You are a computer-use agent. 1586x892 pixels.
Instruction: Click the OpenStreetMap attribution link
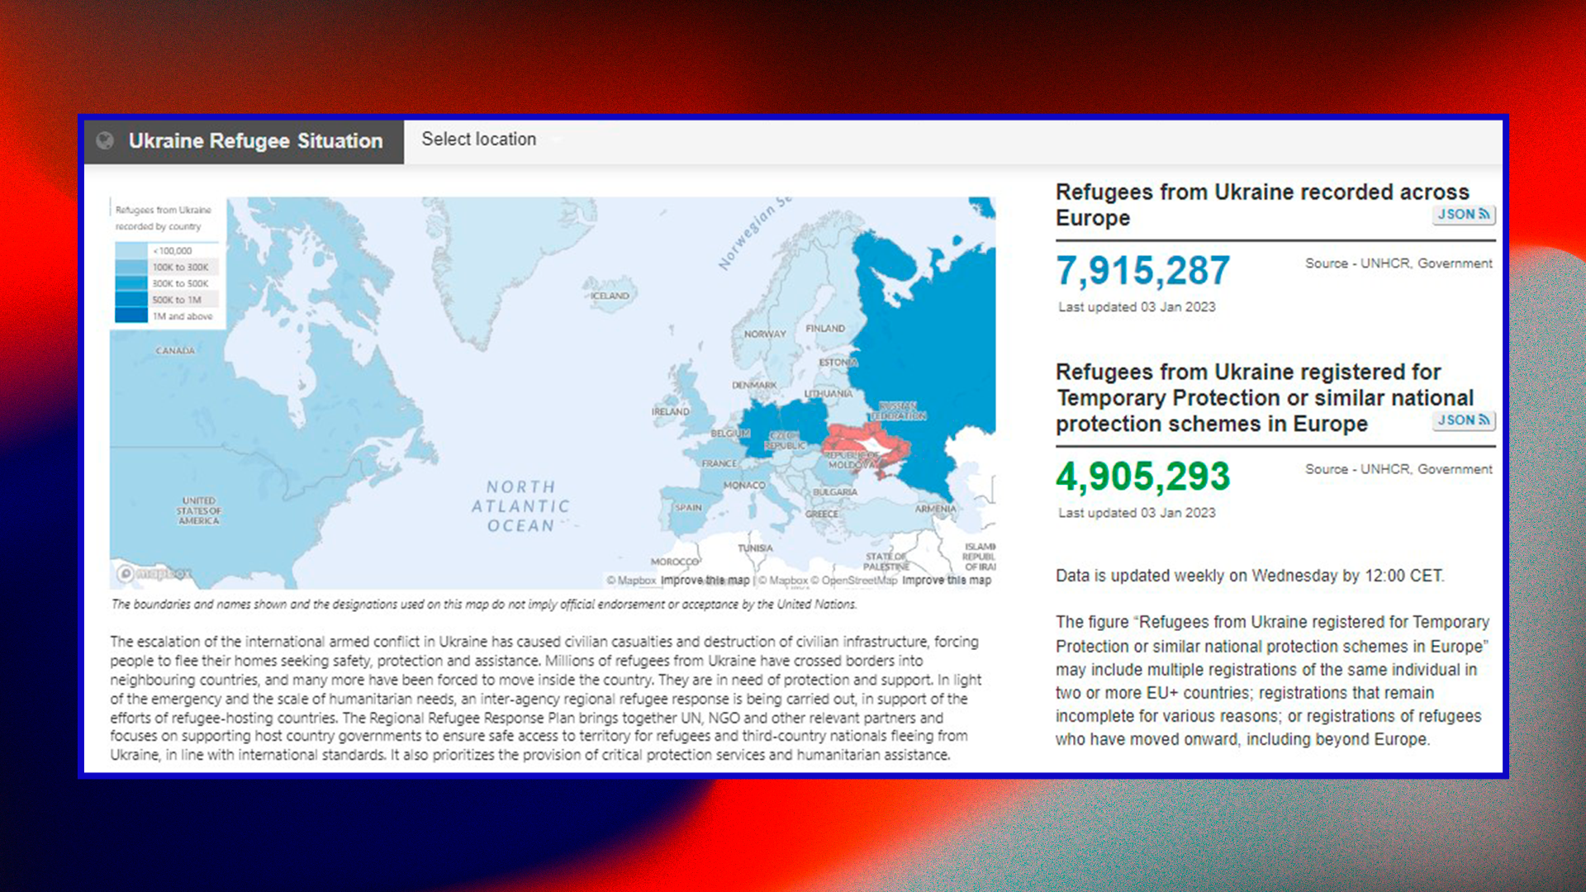coord(858,581)
